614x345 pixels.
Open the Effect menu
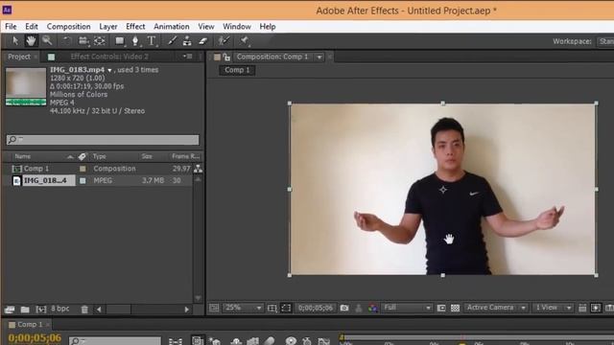coord(135,27)
